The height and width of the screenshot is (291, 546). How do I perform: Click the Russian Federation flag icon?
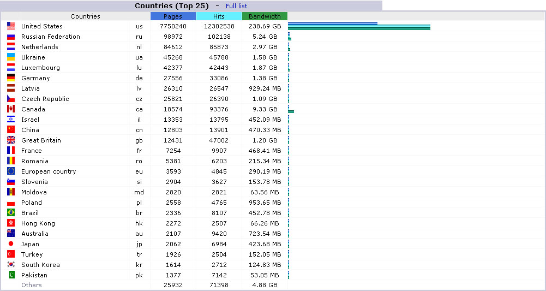pyautogui.click(x=11, y=37)
